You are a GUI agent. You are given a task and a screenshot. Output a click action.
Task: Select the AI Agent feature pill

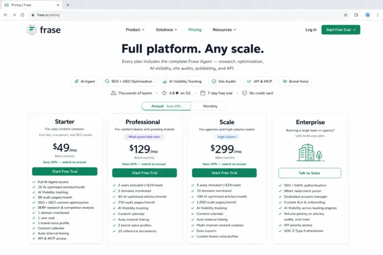[85, 81]
